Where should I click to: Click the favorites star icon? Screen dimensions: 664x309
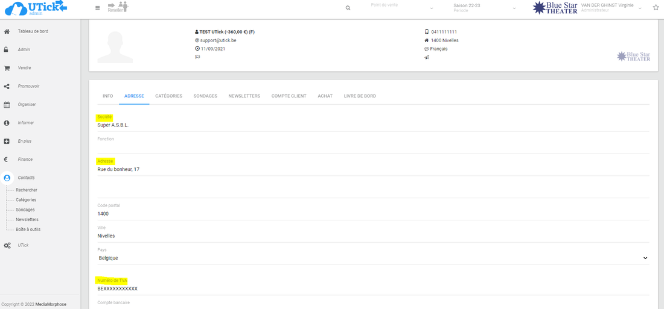656,8
